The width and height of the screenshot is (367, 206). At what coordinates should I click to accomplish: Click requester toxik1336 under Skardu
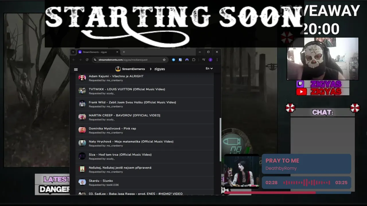[112, 185]
